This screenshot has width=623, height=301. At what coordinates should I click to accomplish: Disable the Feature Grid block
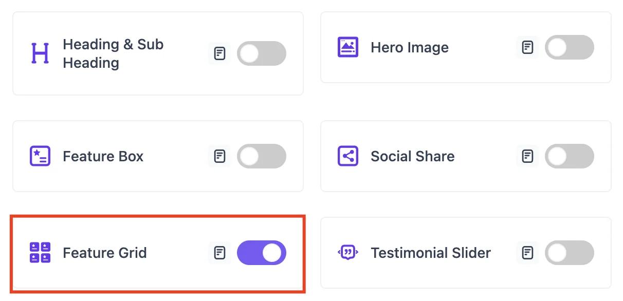tap(261, 253)
